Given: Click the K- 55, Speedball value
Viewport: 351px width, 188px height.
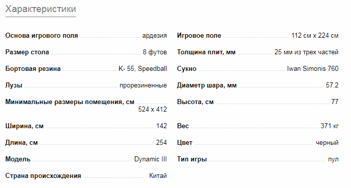Looking at the screenshot, I should click(143, 69).
